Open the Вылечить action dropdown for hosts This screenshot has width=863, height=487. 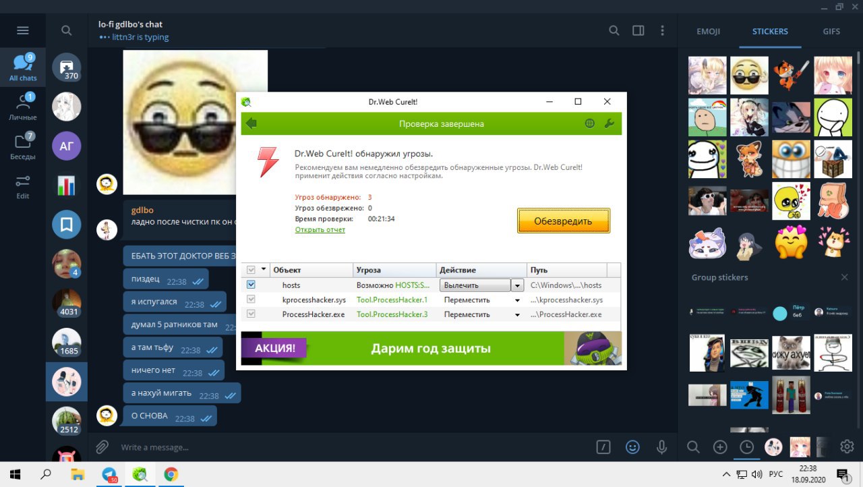tap(517, 285)
